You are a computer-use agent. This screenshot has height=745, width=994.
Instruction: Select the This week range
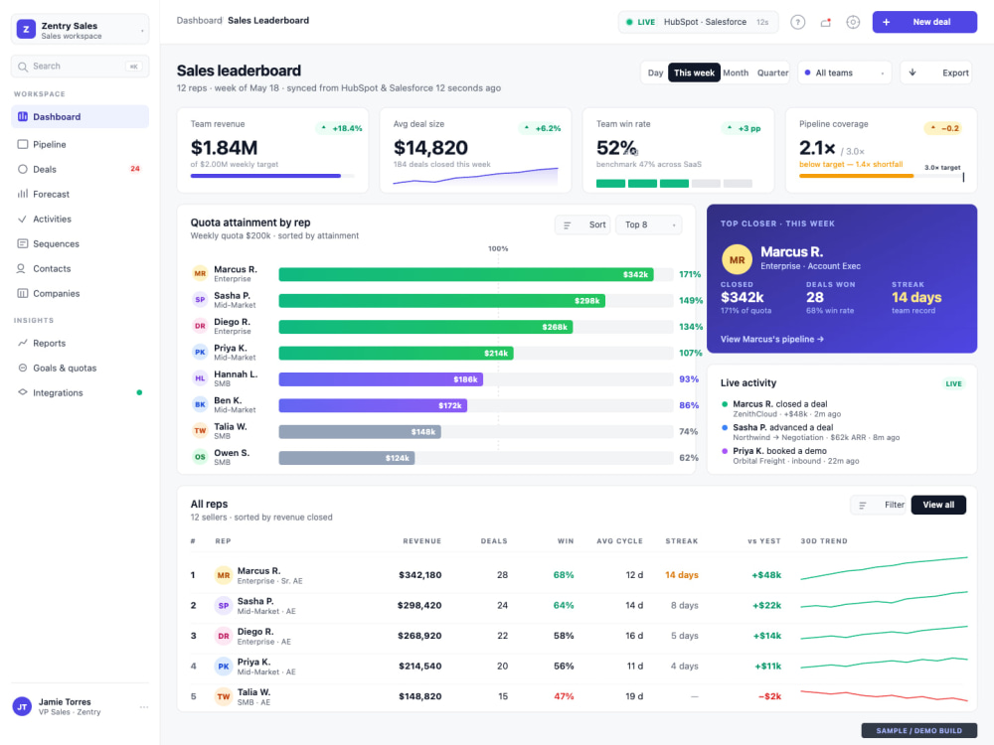click(x=694, y=73)
